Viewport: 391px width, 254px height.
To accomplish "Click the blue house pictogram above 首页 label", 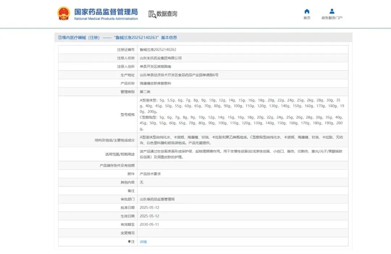I will coord(307,11).
